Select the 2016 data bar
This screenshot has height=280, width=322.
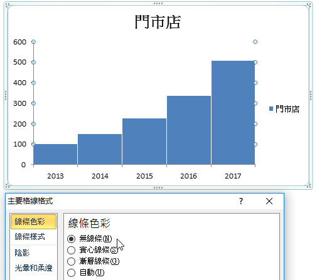click(189, 130)
